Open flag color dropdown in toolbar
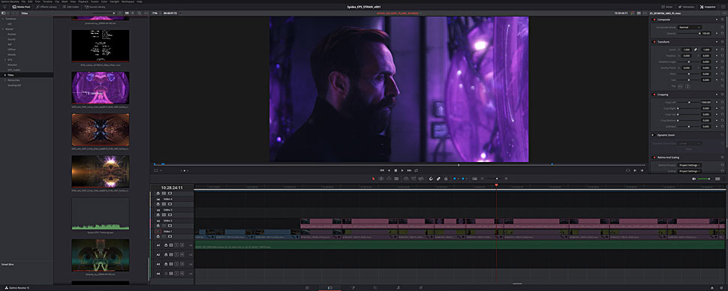 (459, 178)
